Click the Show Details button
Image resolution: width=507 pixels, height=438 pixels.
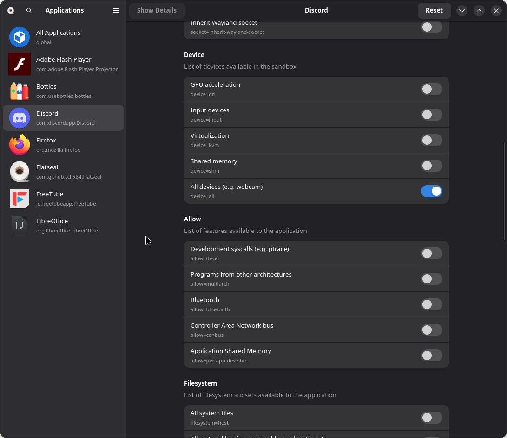157,10
